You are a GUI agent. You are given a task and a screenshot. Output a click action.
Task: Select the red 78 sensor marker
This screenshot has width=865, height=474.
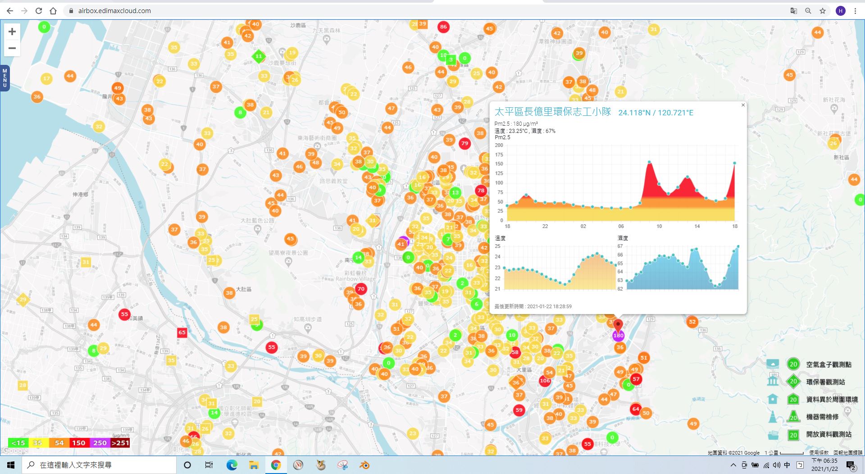click(x=481, y=190)
